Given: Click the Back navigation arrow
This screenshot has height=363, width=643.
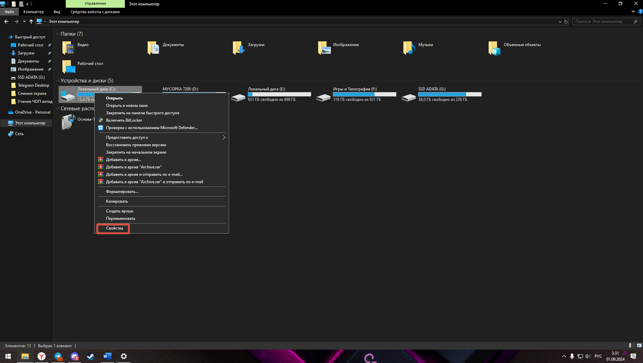Looking at the screenshot, I should [6, 21].
